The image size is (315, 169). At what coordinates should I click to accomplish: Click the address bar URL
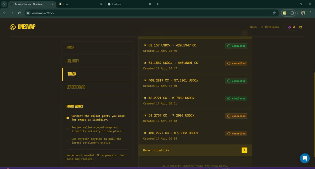coord(43,13)
